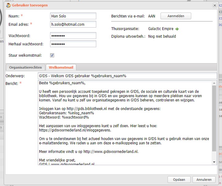222x186 pixels.
Task: Click the Wachtwoord password field
Action: (73, 36)
